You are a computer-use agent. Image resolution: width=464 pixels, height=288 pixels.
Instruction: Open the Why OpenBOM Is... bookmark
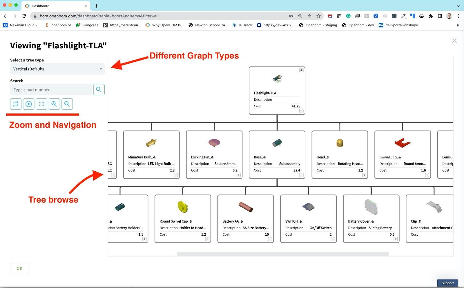[x=164, y=25]
